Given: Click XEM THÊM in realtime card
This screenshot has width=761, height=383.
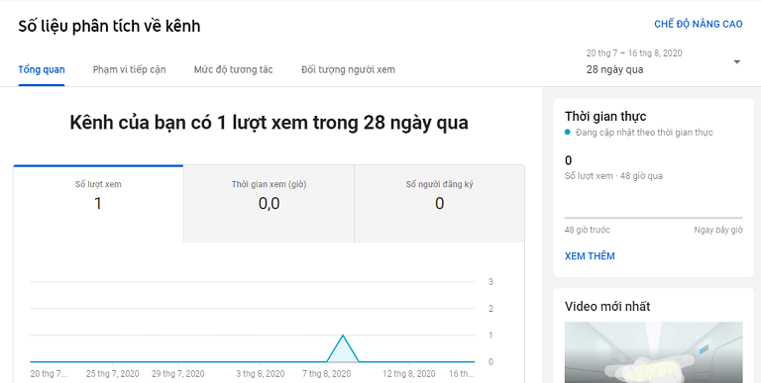Looking at the screenshot, I should click(590, 256).
